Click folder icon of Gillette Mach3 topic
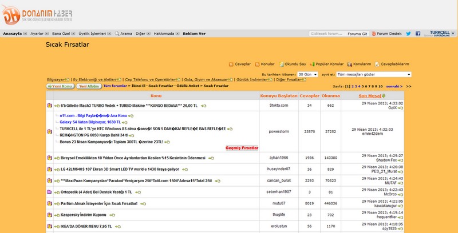The image size is (458, 233). pos(49,106)
